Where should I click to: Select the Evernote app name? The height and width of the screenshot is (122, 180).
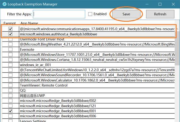pos(27,49)
